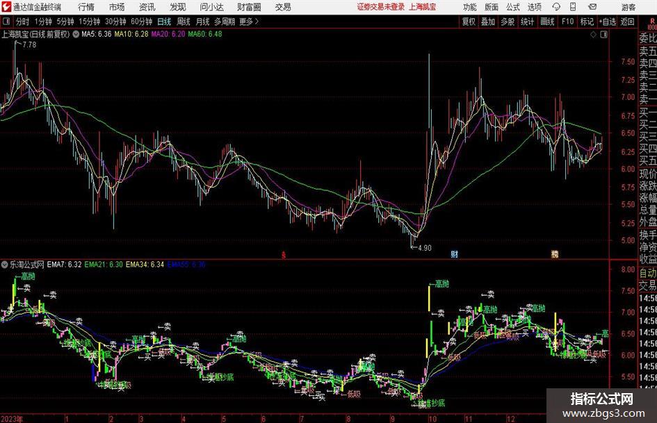This screenshot has height=423, width=657.
Task: Open the 版面 menu
Action: pyautogui.click(x=491, y=7)
